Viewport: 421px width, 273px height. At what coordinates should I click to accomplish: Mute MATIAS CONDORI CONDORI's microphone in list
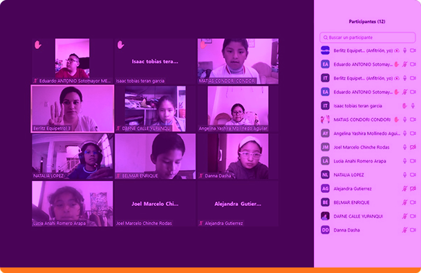click(404, 120)
